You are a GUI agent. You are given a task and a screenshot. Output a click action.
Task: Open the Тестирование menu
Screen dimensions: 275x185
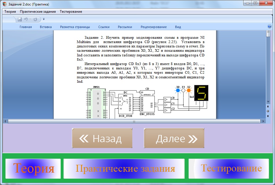point(71,12)
